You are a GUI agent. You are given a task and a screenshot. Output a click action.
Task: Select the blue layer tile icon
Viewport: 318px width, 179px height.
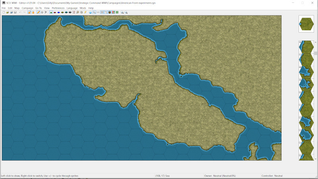(x=58, y=12)
